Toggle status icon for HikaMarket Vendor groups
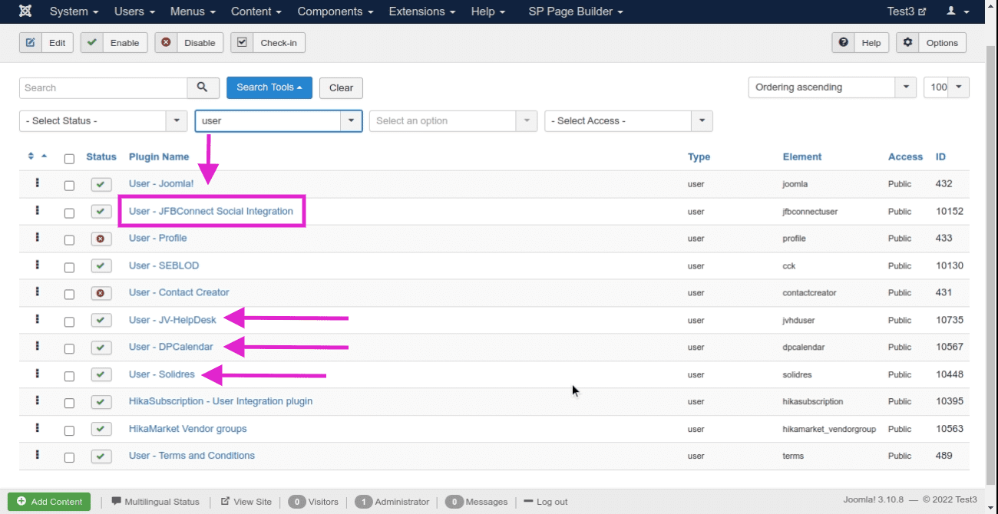This screenshot has height=514, width=998. coord(101,430)
